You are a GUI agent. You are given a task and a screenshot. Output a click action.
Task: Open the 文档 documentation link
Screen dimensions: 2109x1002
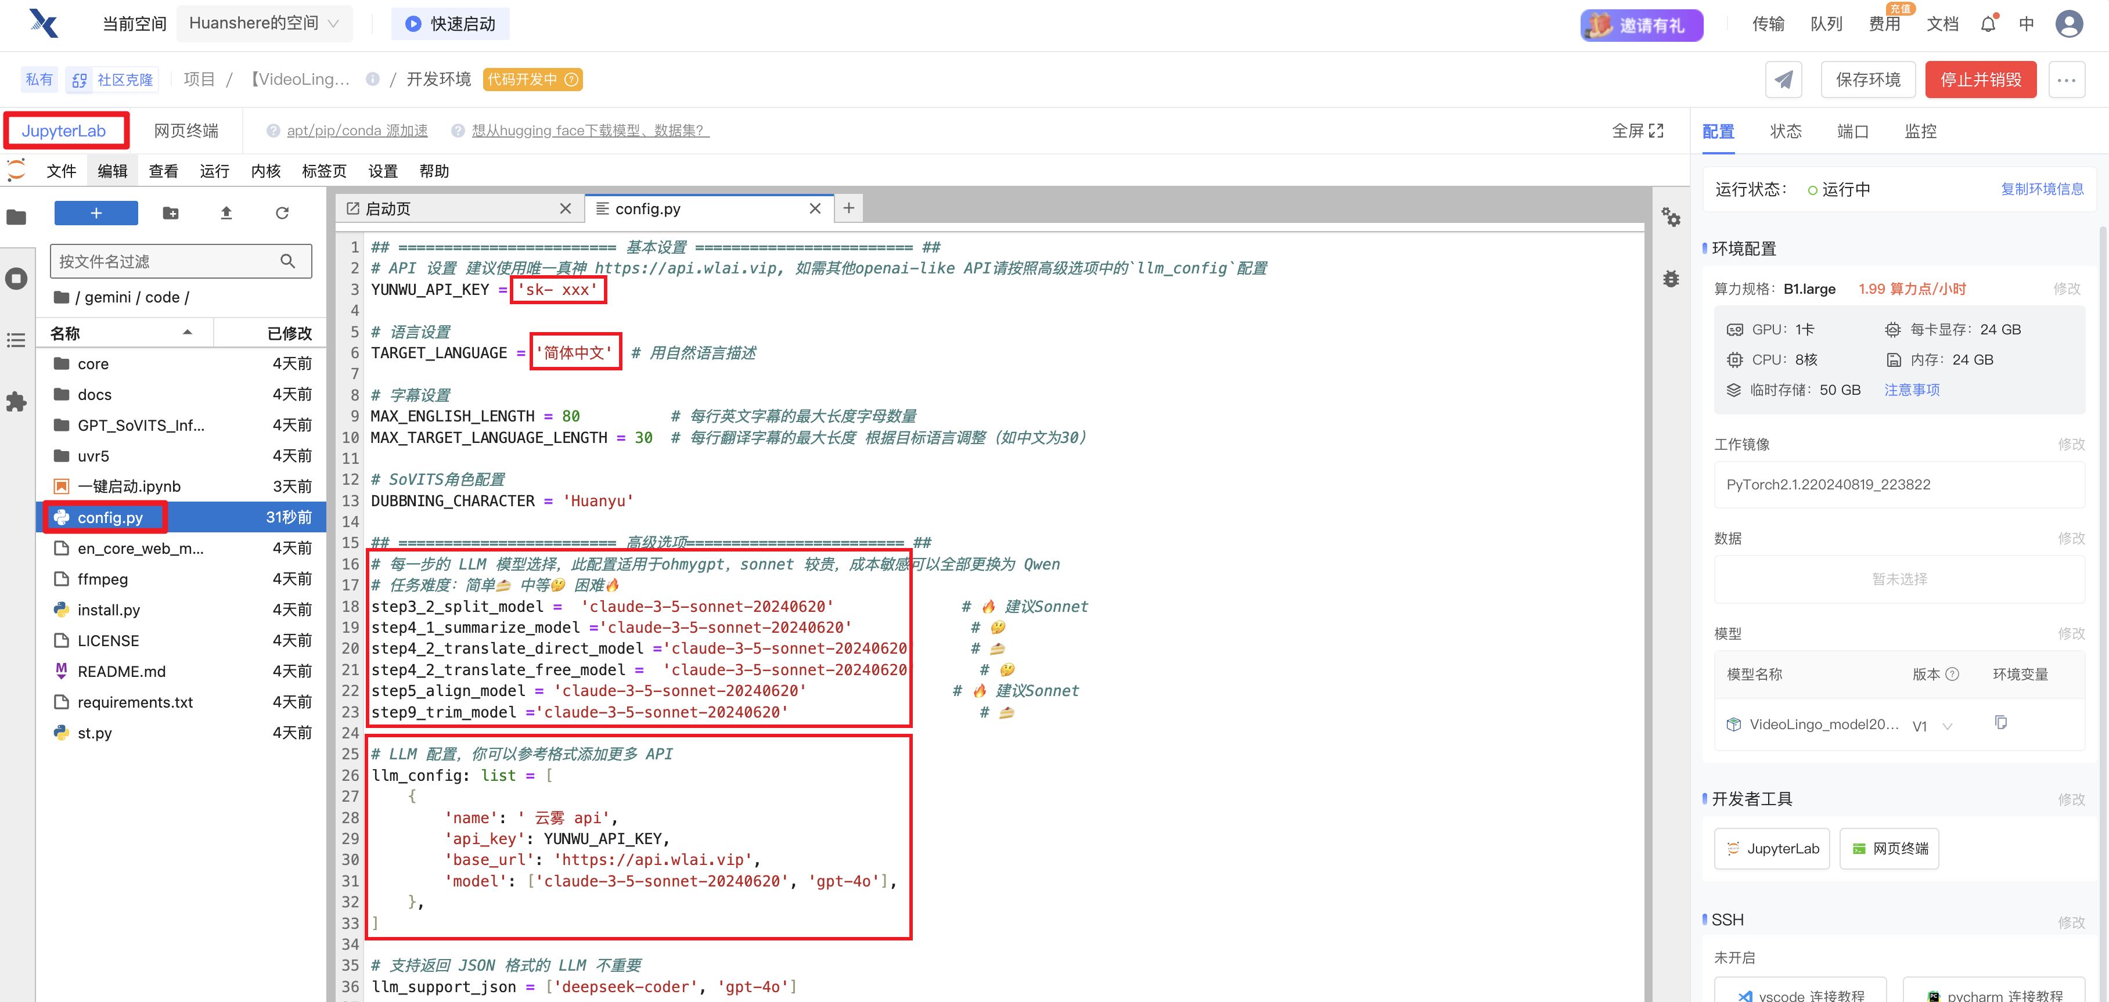click(1942, 24)
